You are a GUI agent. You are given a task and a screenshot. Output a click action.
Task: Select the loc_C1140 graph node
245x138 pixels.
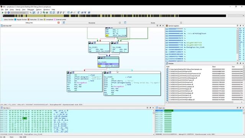[x=119, y=47]
